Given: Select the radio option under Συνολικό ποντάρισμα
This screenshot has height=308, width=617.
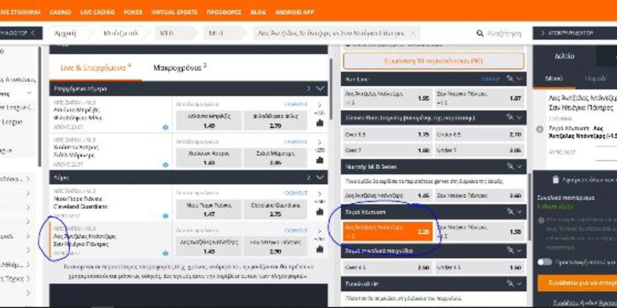Looking at the screenshot, I should point(541,221).
